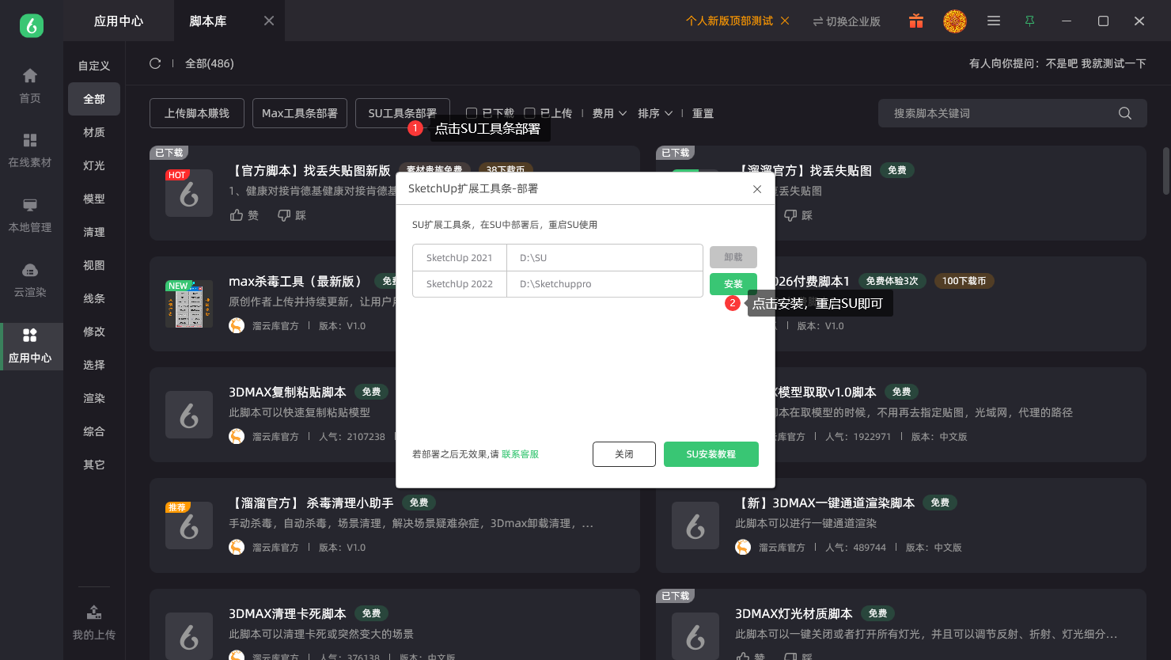Dismiss the 个人新版顶部测试 banner x
Viewport: 1171px width, 660px height.
[785, 21]
